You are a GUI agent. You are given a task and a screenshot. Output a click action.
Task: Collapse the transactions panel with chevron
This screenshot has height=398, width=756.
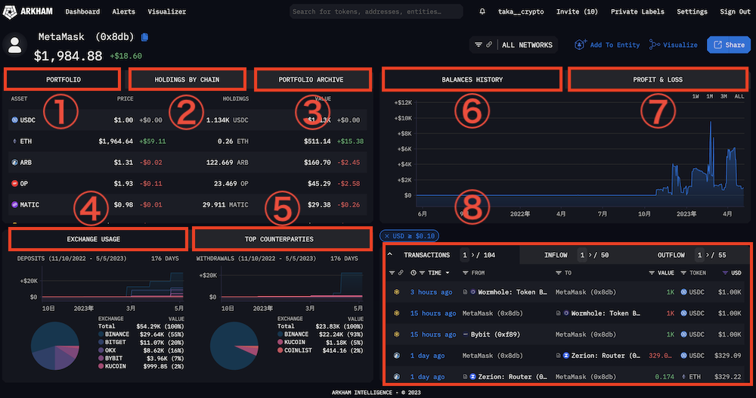click(391, 255)
